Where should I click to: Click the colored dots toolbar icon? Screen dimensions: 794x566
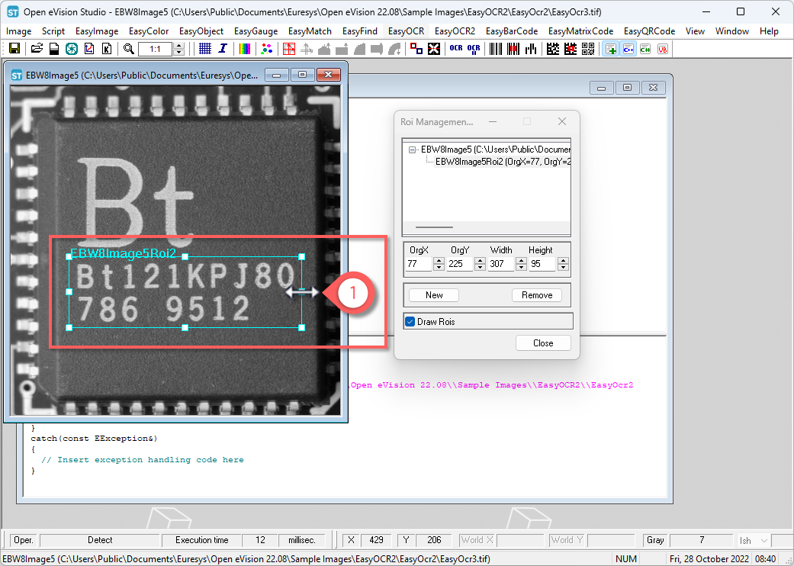click(267, 49)
